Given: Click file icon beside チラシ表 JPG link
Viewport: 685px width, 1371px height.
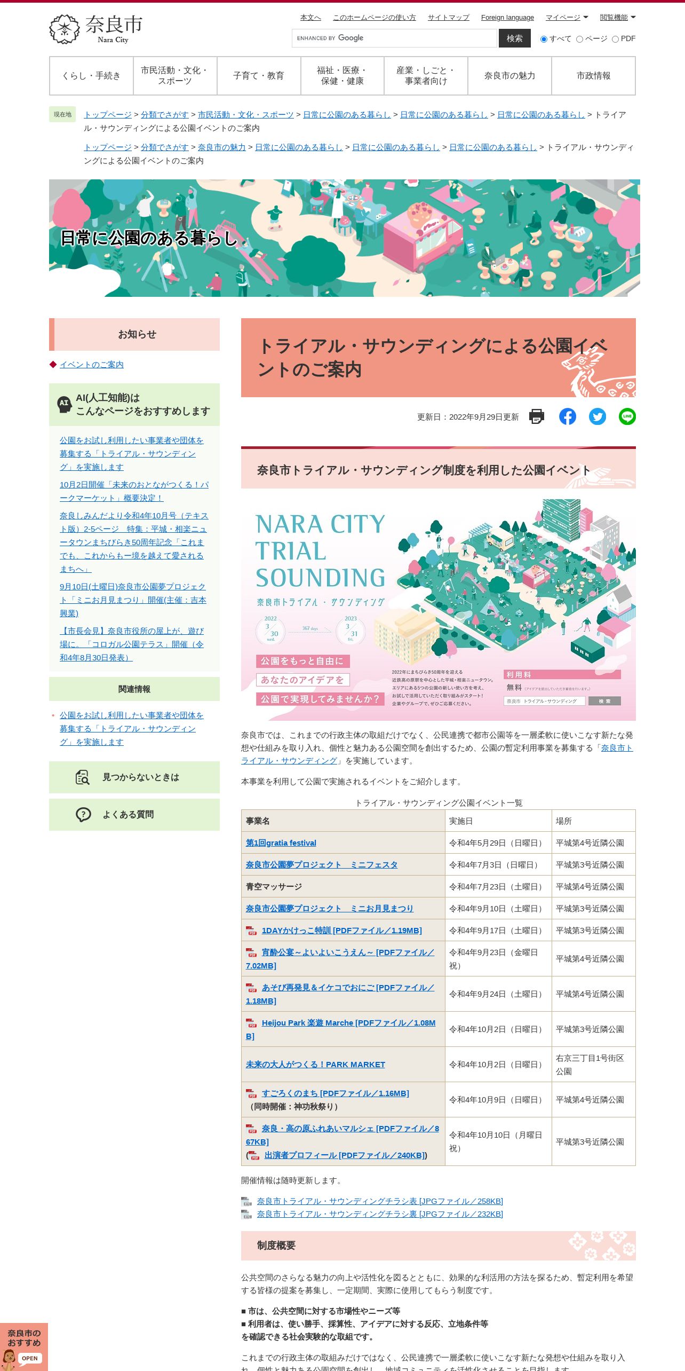Looking at the screenshot, I should [246, 1201].
